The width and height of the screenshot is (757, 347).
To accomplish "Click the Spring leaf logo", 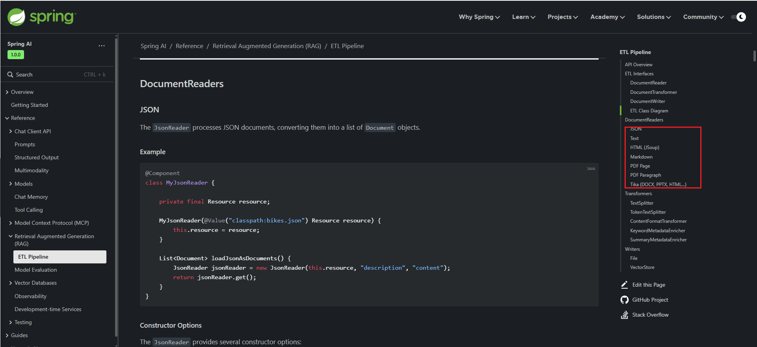I will click(17, 17).
